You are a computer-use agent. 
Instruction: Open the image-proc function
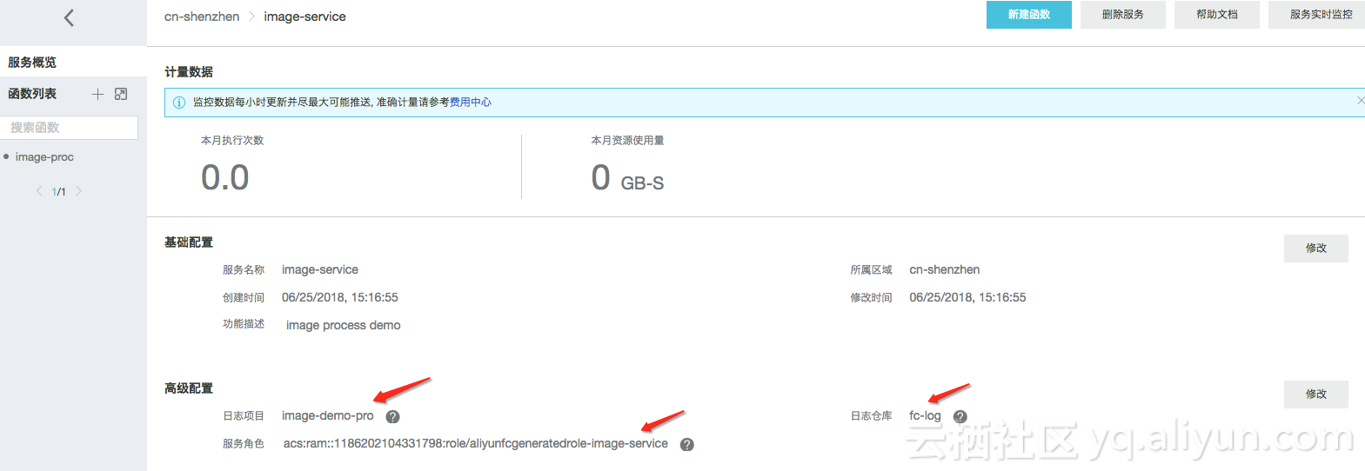click(x=44, y=157)
